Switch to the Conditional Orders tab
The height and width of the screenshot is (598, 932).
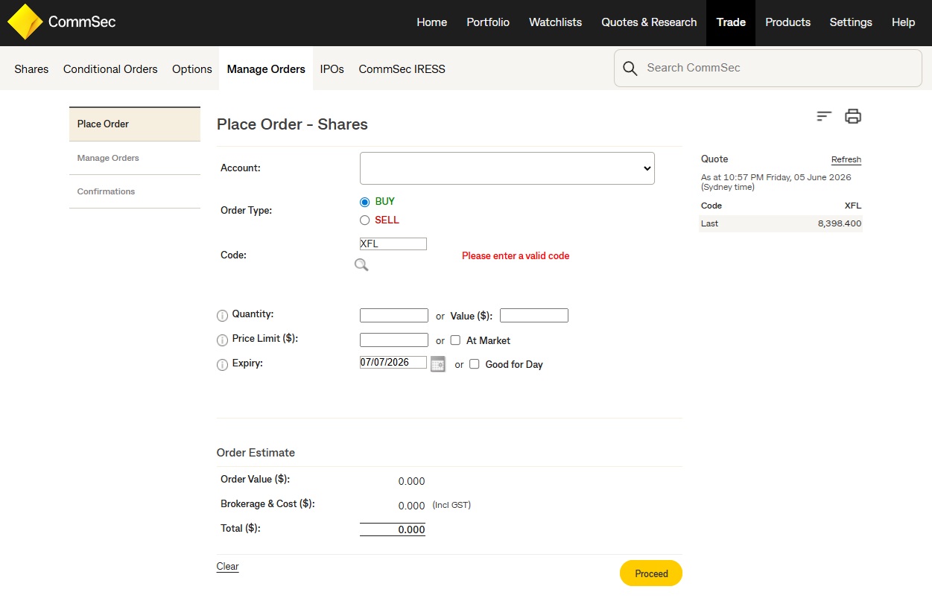110,69
